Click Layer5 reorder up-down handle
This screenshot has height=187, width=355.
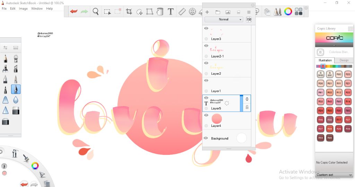(x=247, y=99)
